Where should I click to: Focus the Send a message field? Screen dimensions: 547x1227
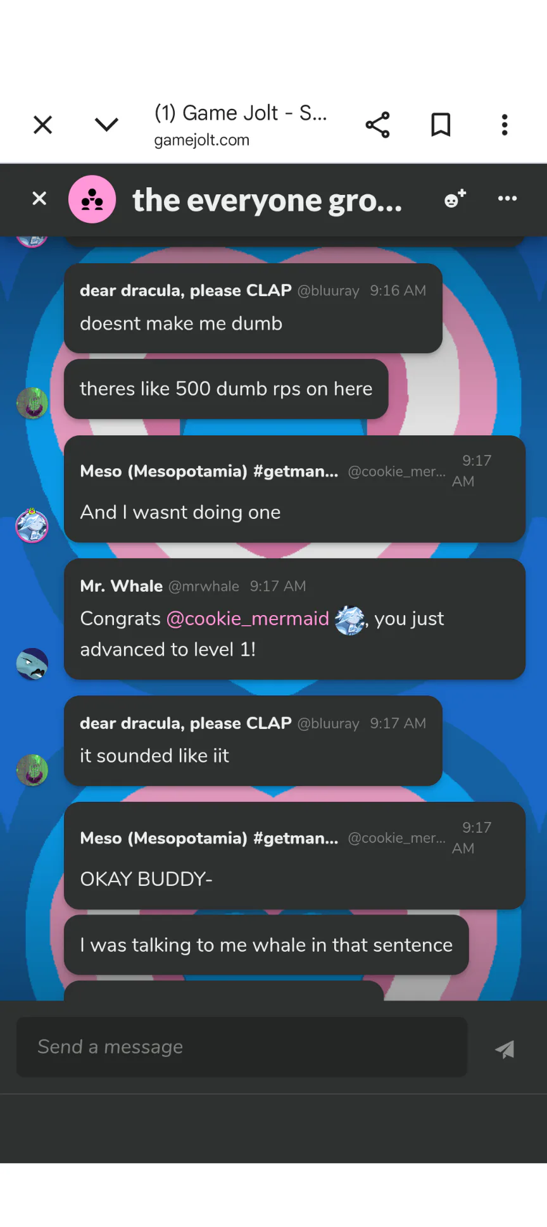click(x=242, y=1047)
